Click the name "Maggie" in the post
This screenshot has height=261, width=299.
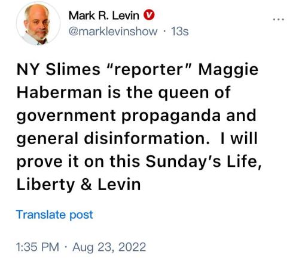point(228,71)
